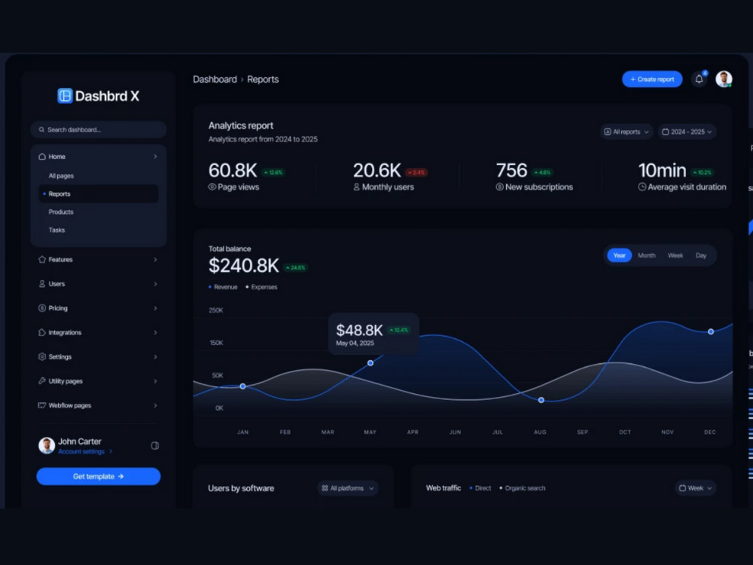The image size is (753, 565).
Task: Click the Webflow pages icon
Action: coord(41,405)
